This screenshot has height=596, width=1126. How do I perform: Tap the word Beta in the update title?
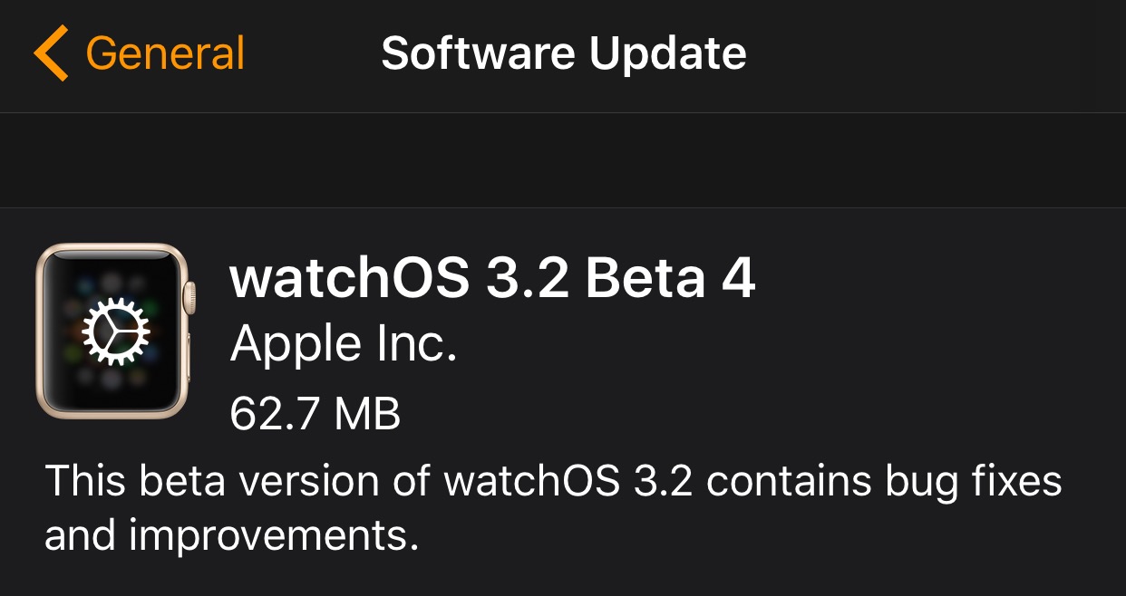pyautogui.click(x=645, y=280)
